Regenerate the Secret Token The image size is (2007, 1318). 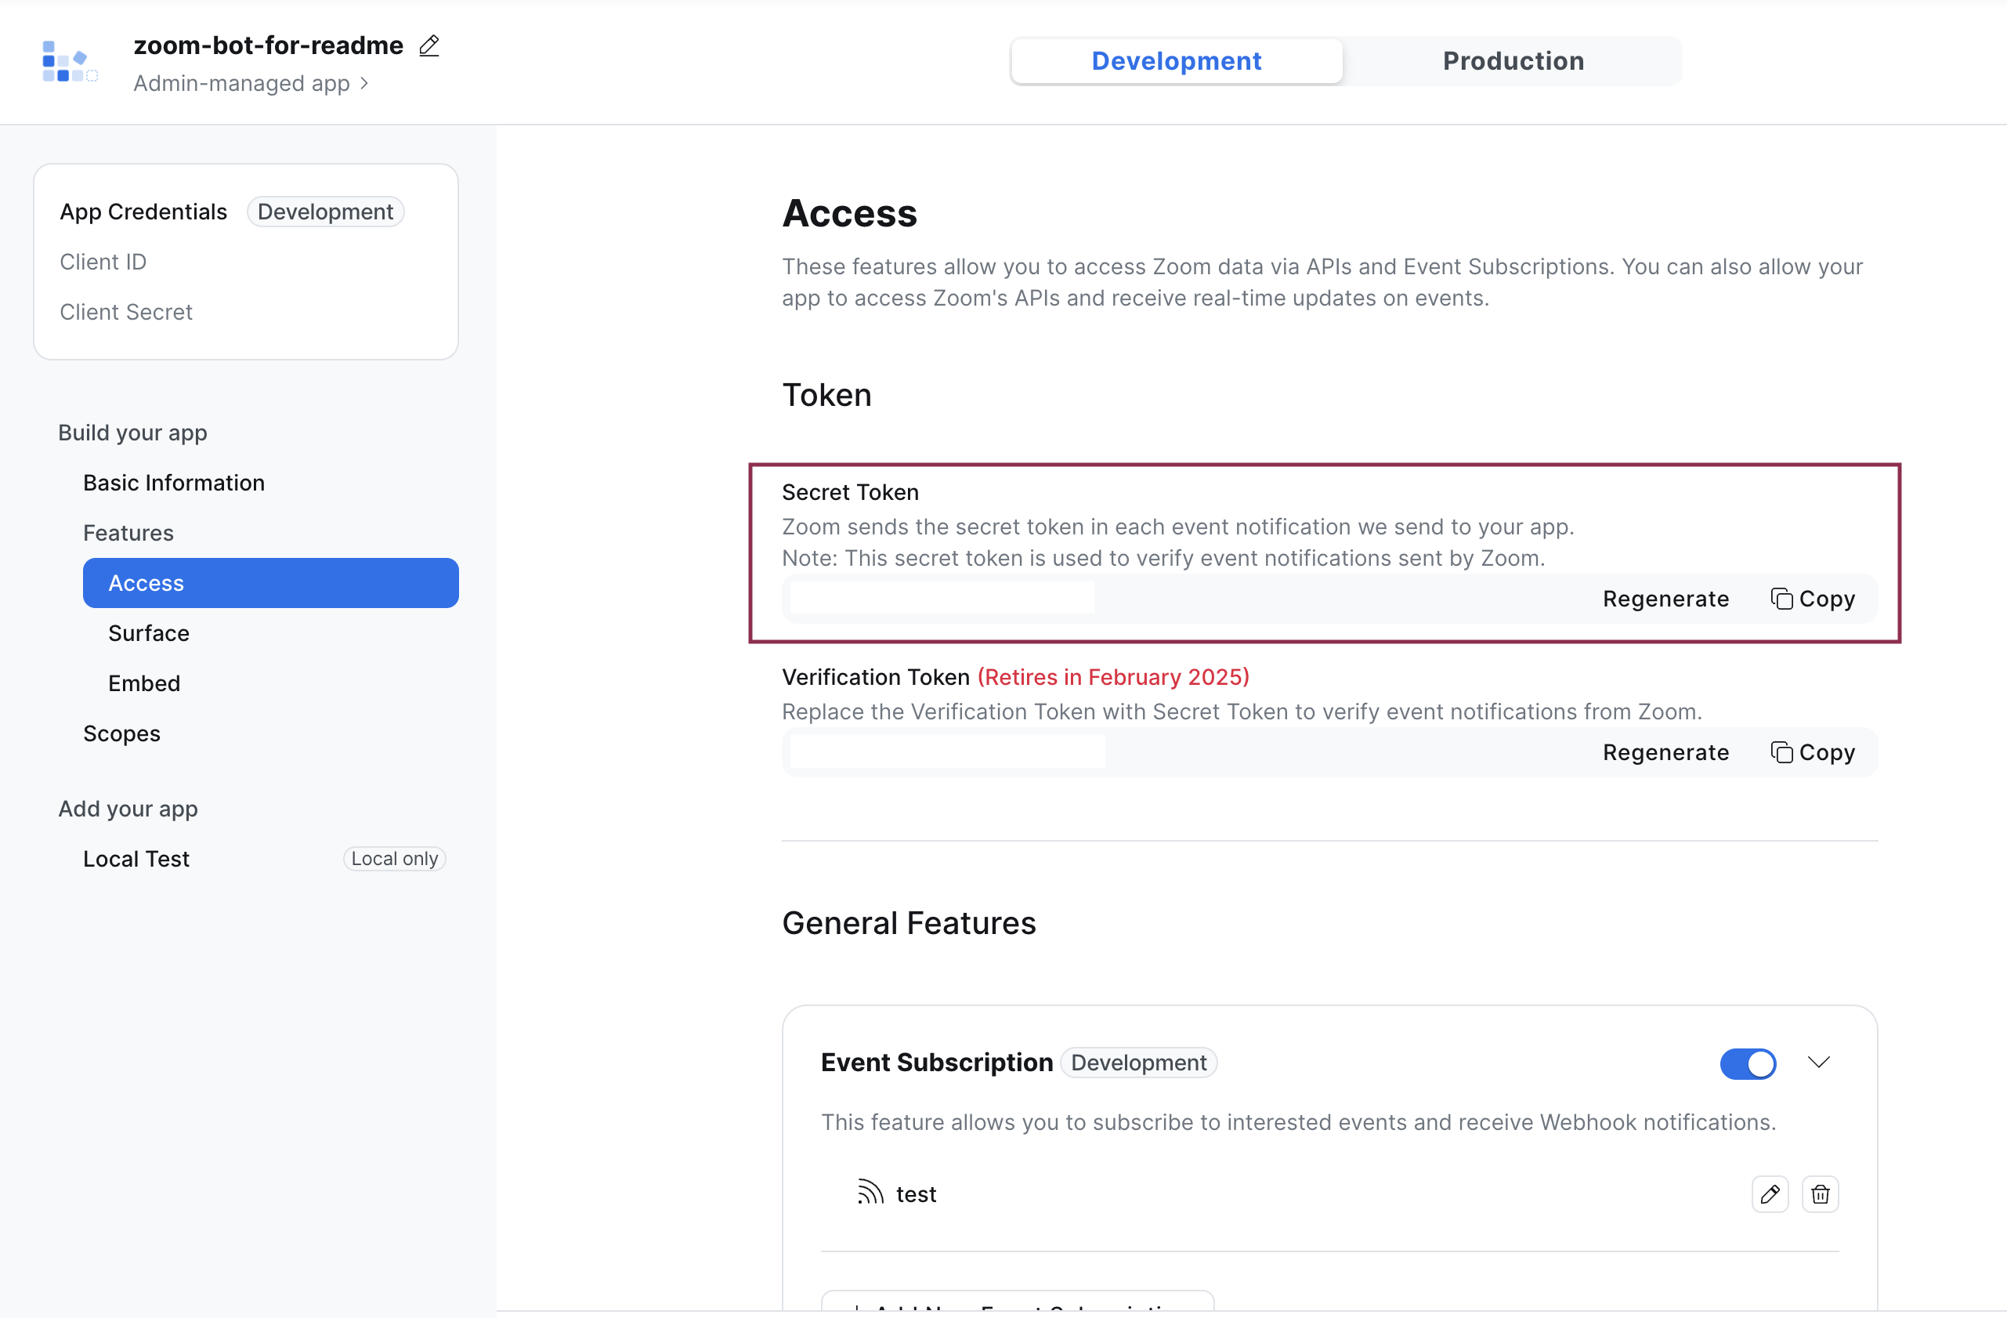point(1665,599)
